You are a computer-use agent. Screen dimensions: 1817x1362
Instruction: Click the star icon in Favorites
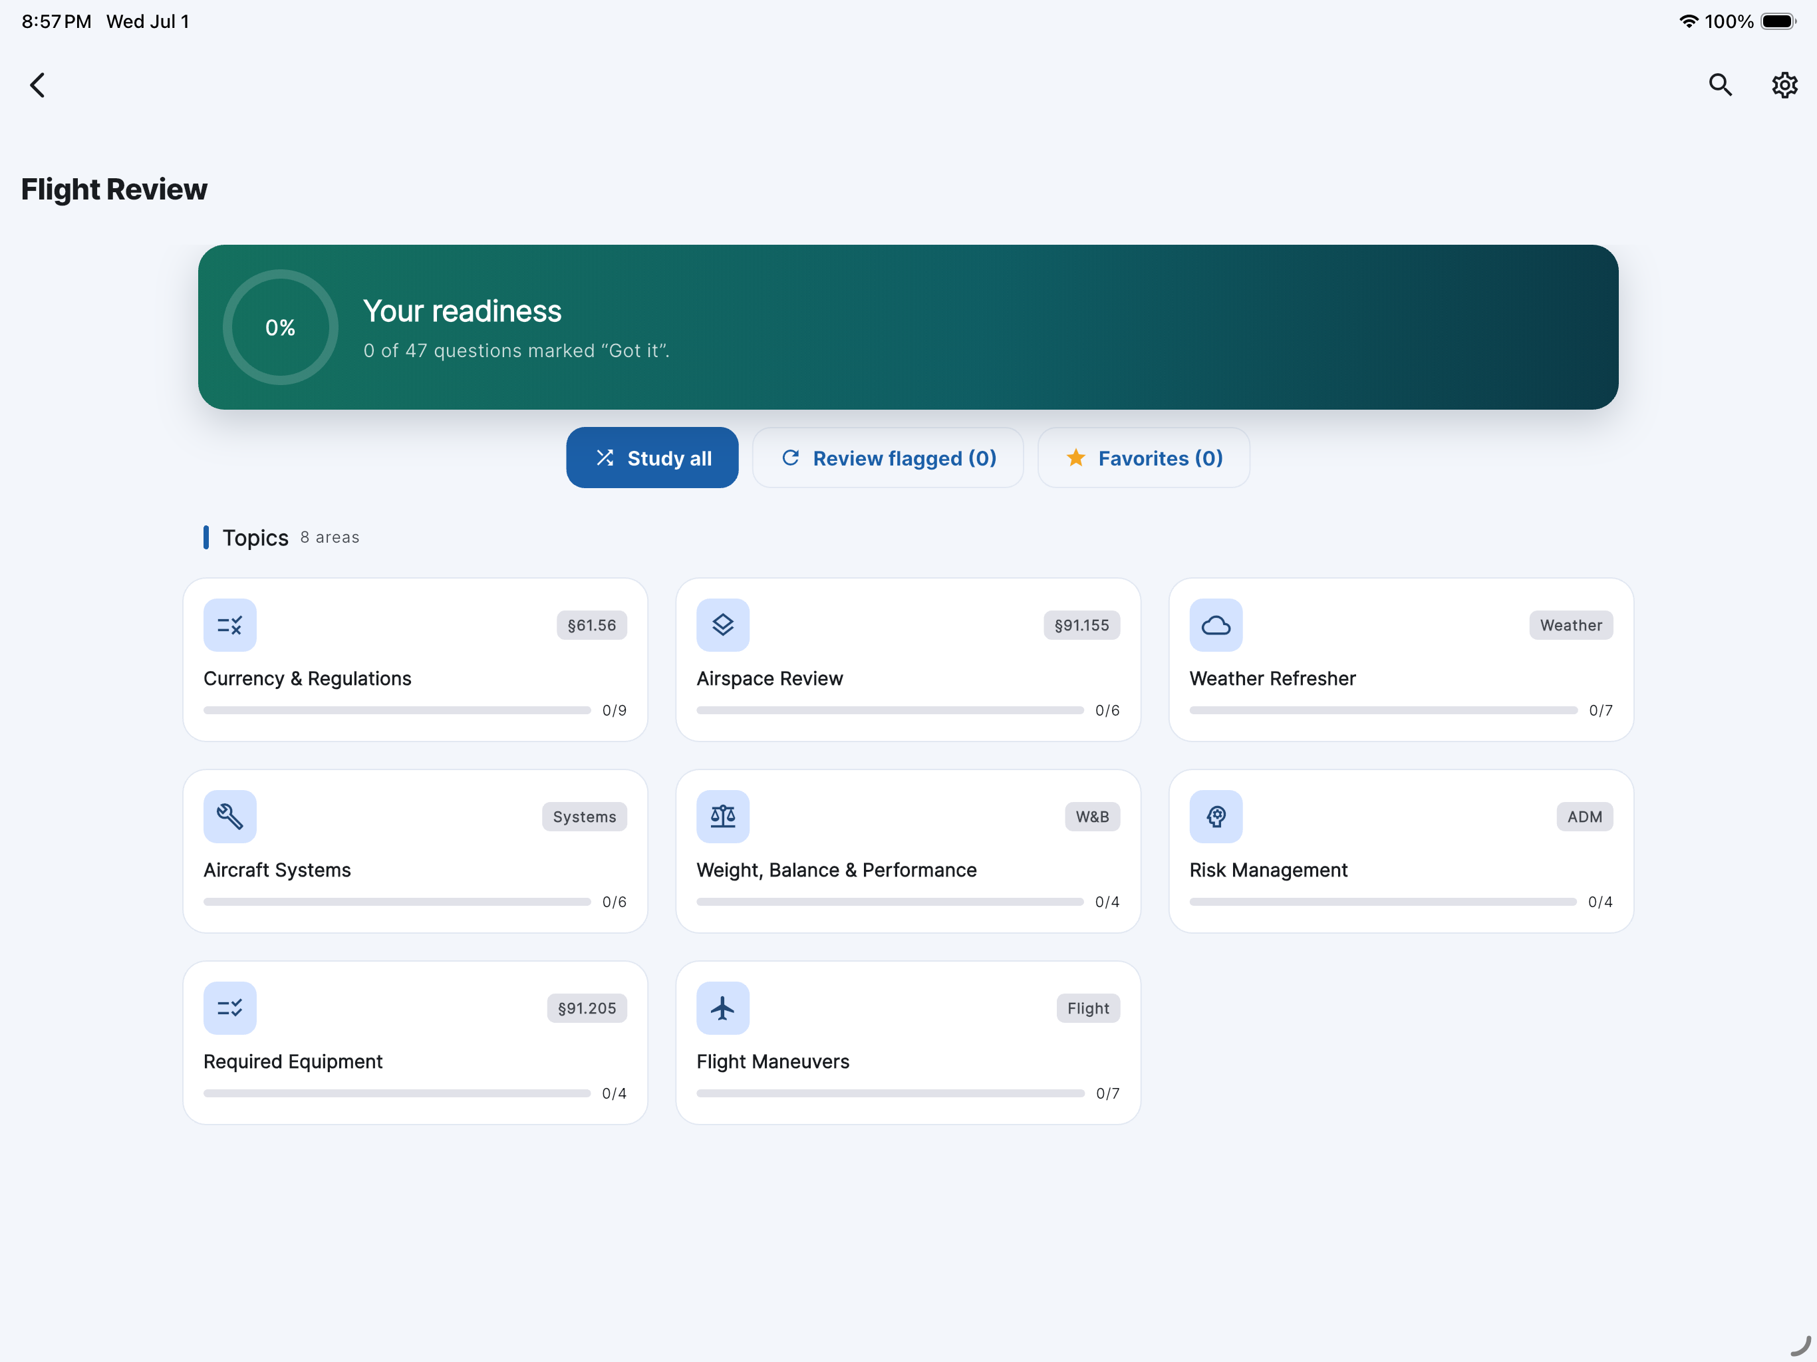[1075, 458]
